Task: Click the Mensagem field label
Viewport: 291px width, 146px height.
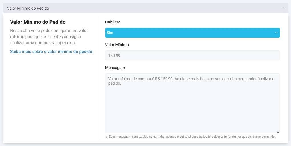Action: pyautogui.click(x=115, y=68)
